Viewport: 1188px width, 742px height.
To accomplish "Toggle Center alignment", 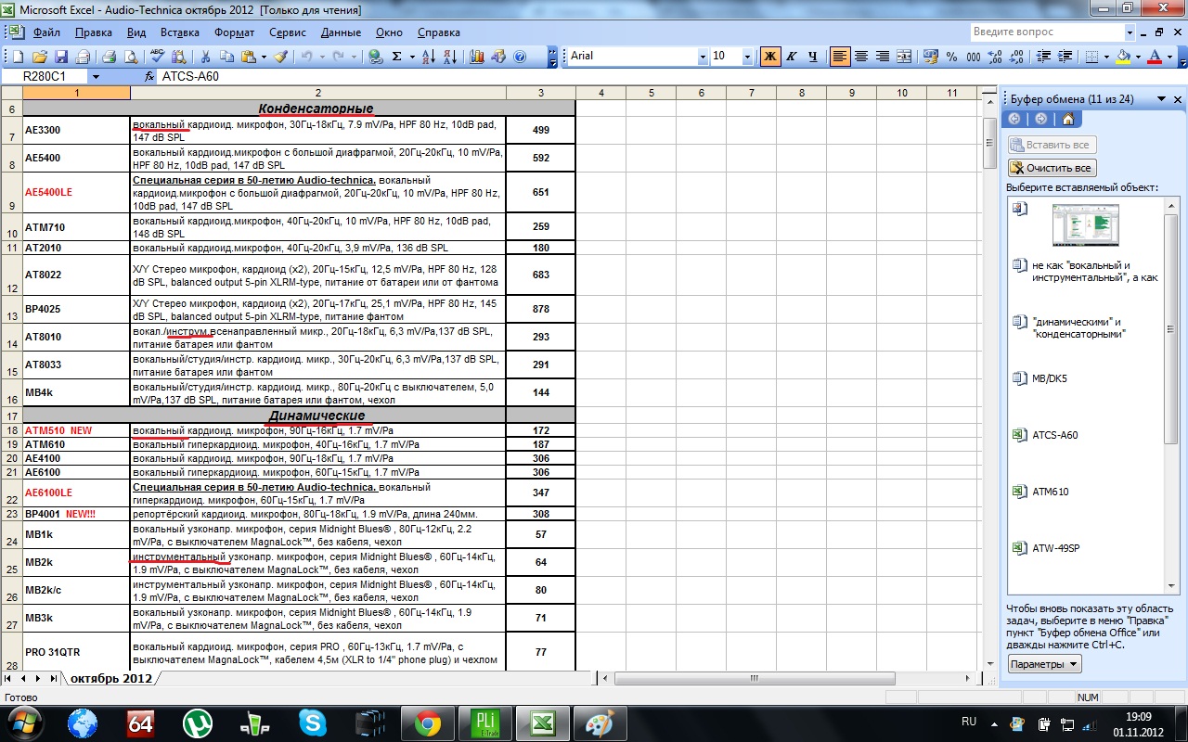I will (861, 57).
